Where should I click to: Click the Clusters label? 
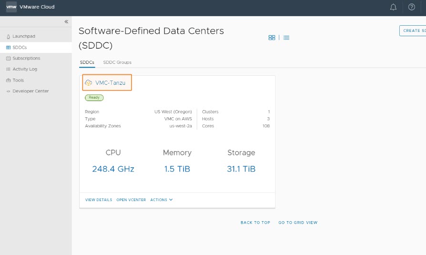[210, 112]
